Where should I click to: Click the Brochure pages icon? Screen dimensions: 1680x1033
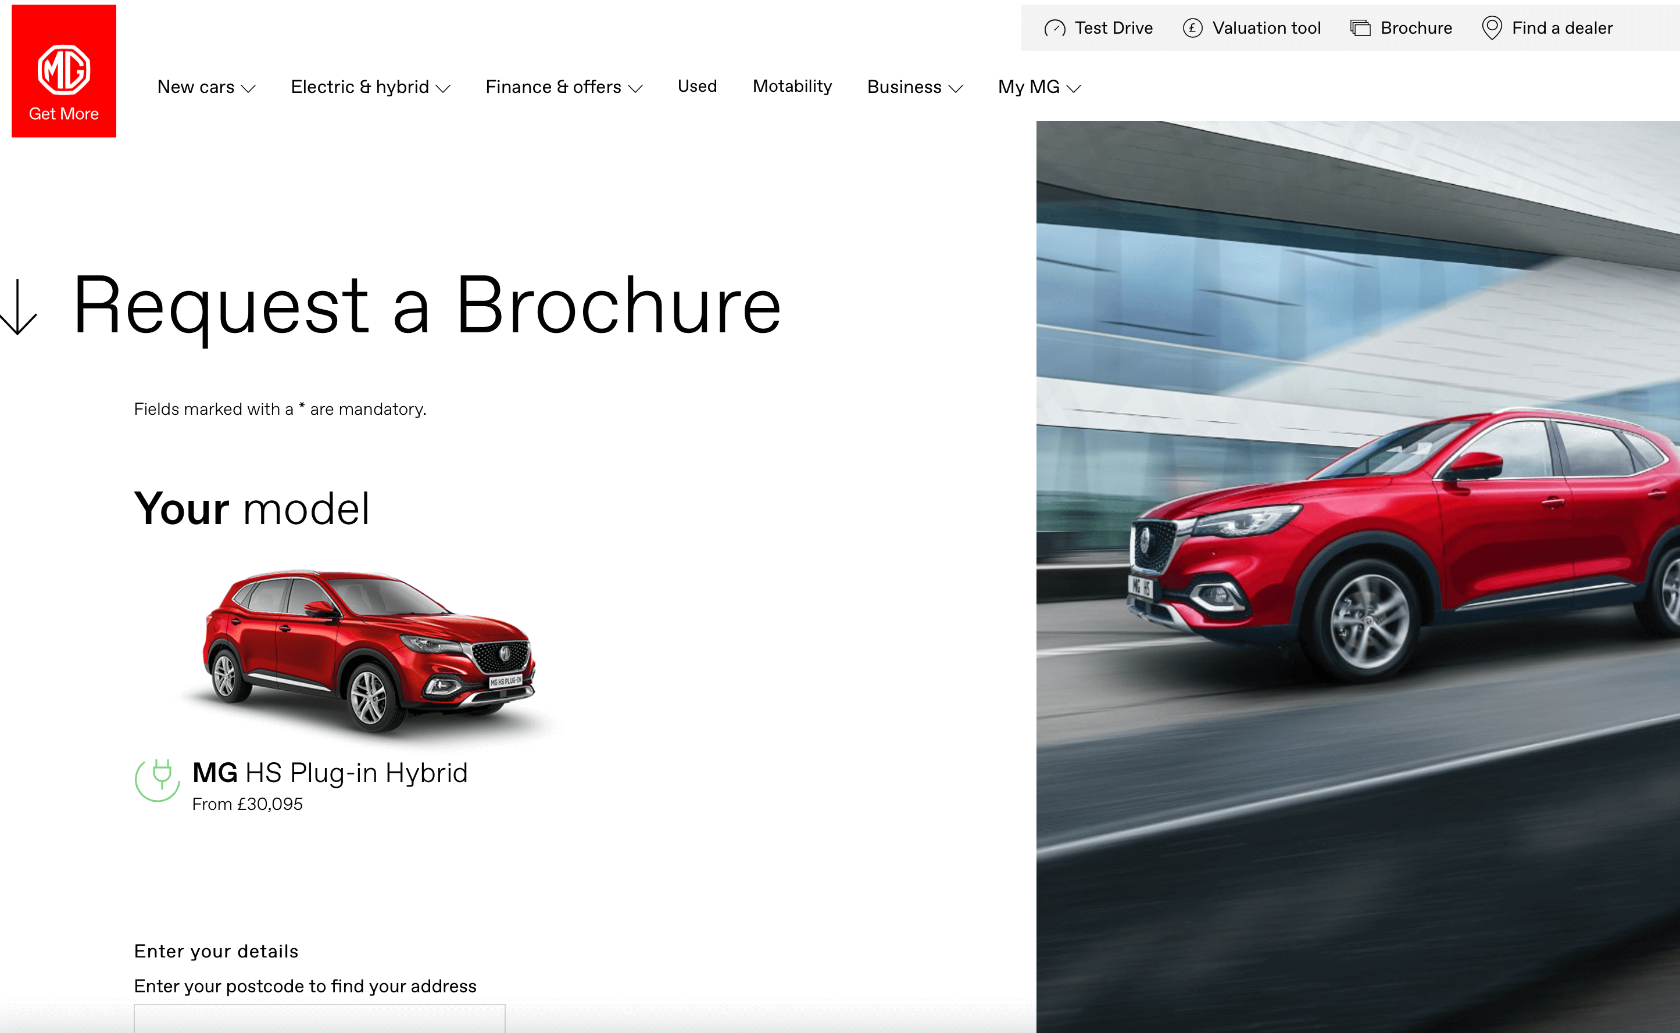tap(1360, 28)
